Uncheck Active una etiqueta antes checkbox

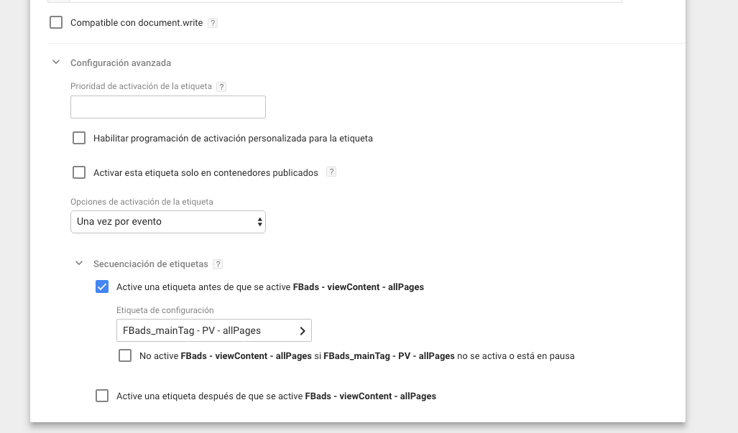point(102,287)
